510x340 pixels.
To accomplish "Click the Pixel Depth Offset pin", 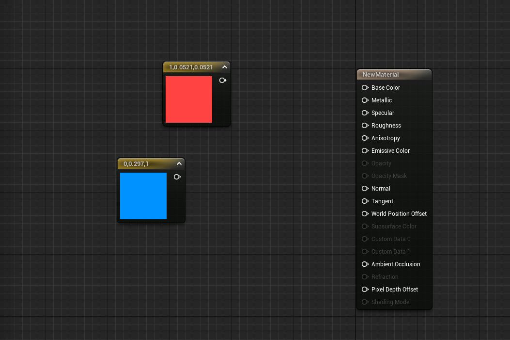I will click(x=365, y=290).
